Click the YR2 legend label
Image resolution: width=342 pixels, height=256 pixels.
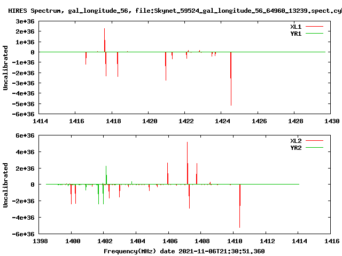pyautogui.click(x=296, y=148)
